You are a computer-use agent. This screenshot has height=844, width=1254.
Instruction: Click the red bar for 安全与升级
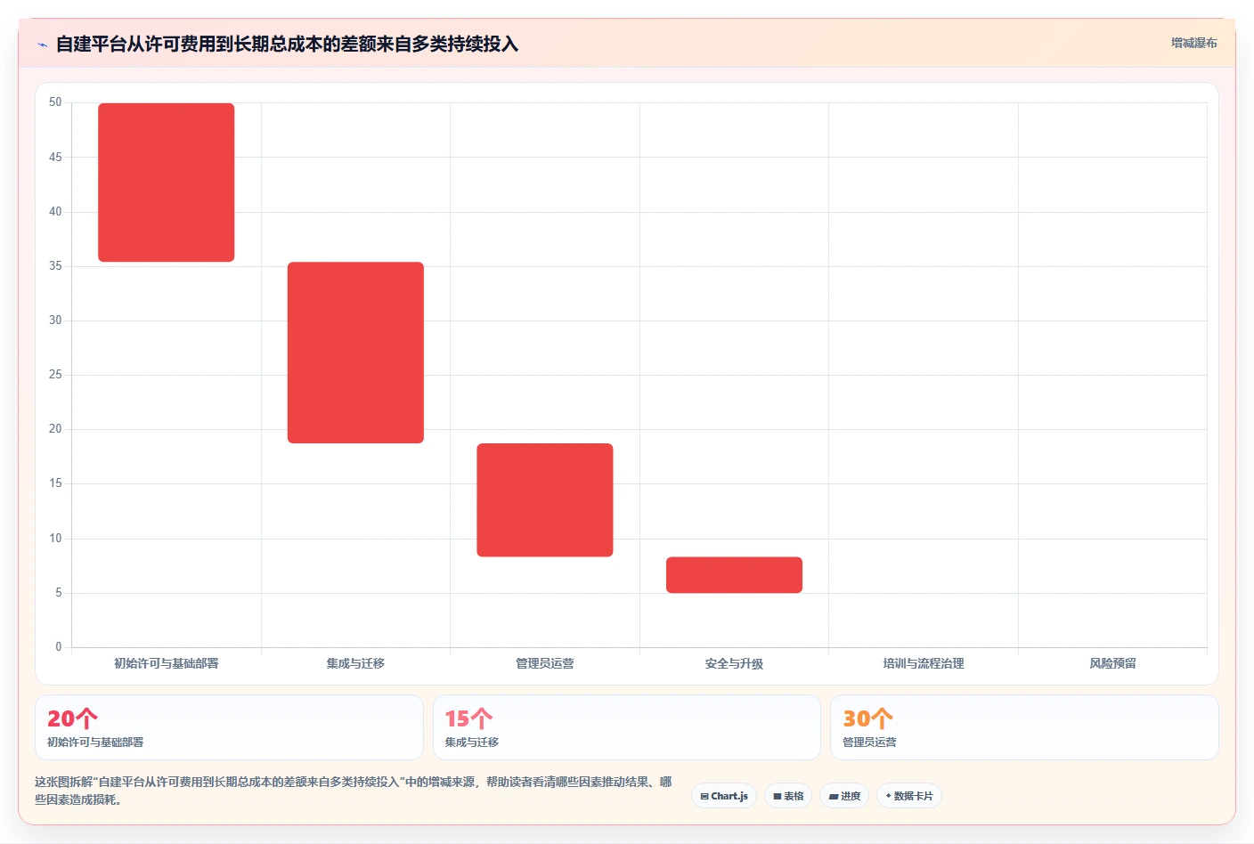(734, 575)
